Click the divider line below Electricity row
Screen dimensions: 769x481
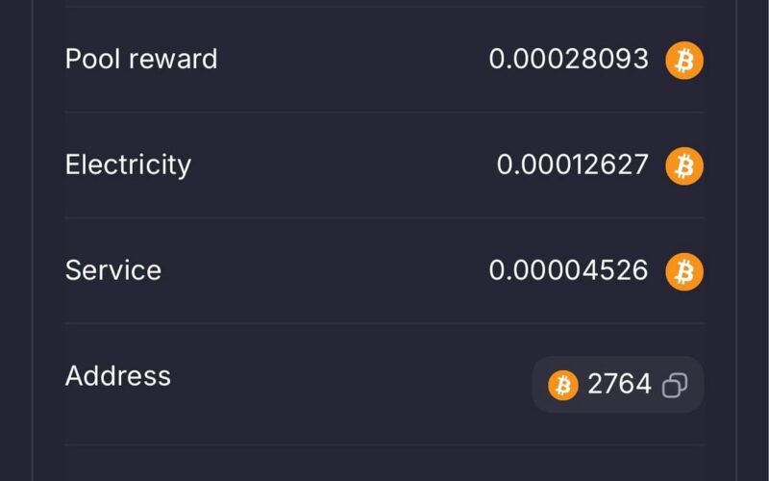click(x=384, y=217)
